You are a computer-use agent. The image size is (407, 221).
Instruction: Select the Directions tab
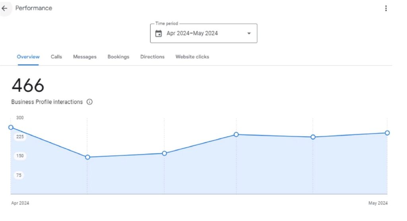click(x=152, y=57)
